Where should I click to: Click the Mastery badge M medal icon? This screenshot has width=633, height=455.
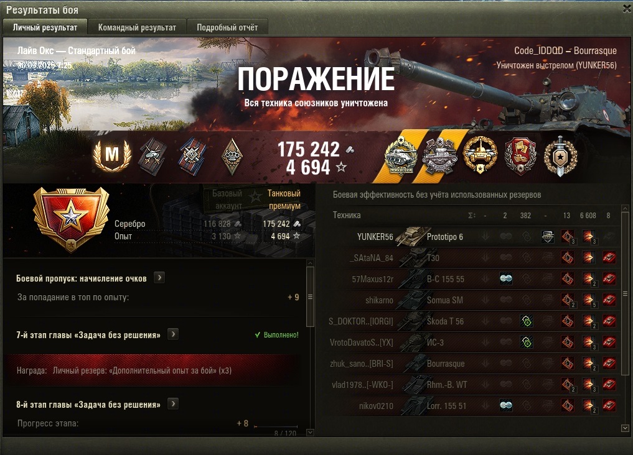[112, 155]
